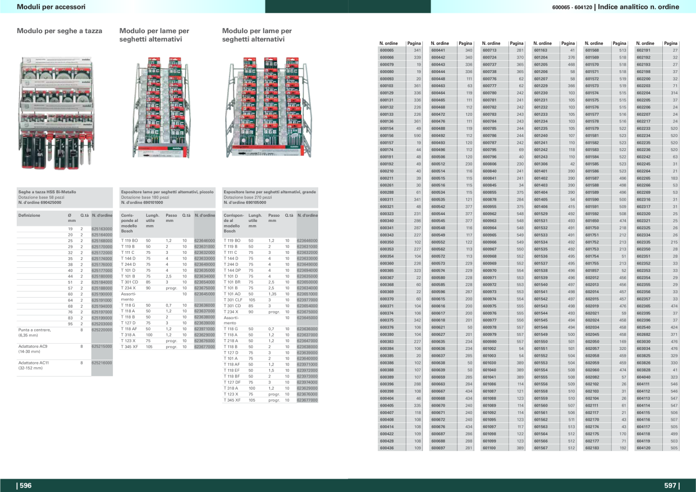Image resolution: width=696 pixels, height=492 pixels.
Task: Click 'Seghe a tazza HSS Bi-Metallo' title
Action: click(x=47, y=192)
